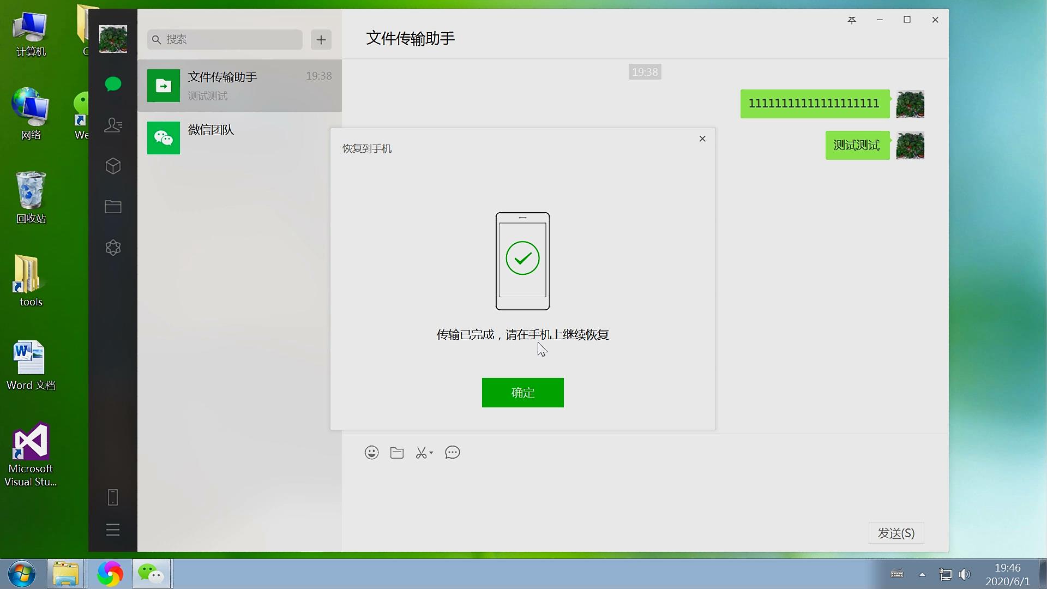Select the send file icon above input

pos(396,452)
